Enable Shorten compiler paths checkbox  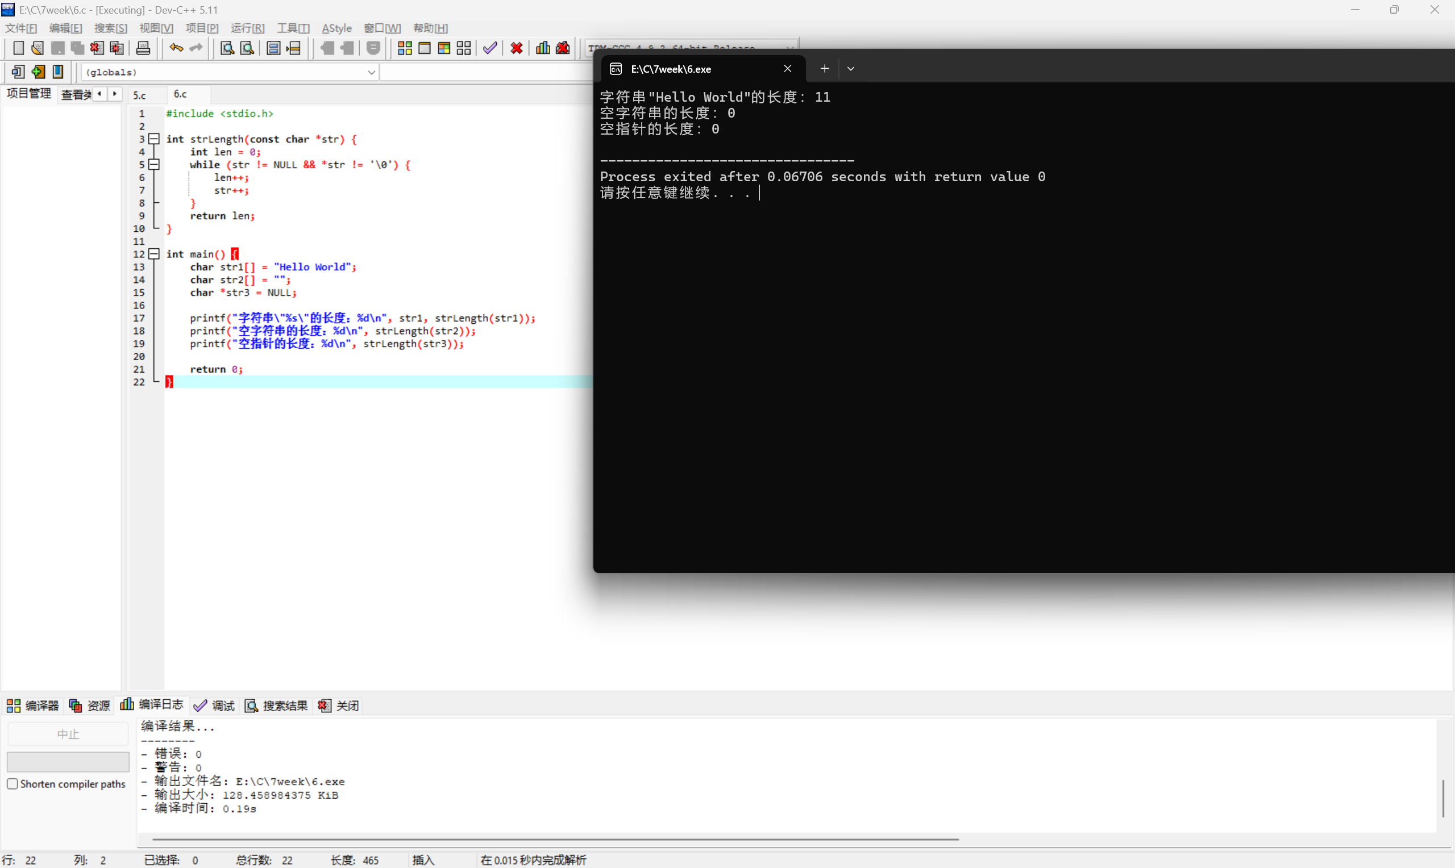tap(13, 784)
